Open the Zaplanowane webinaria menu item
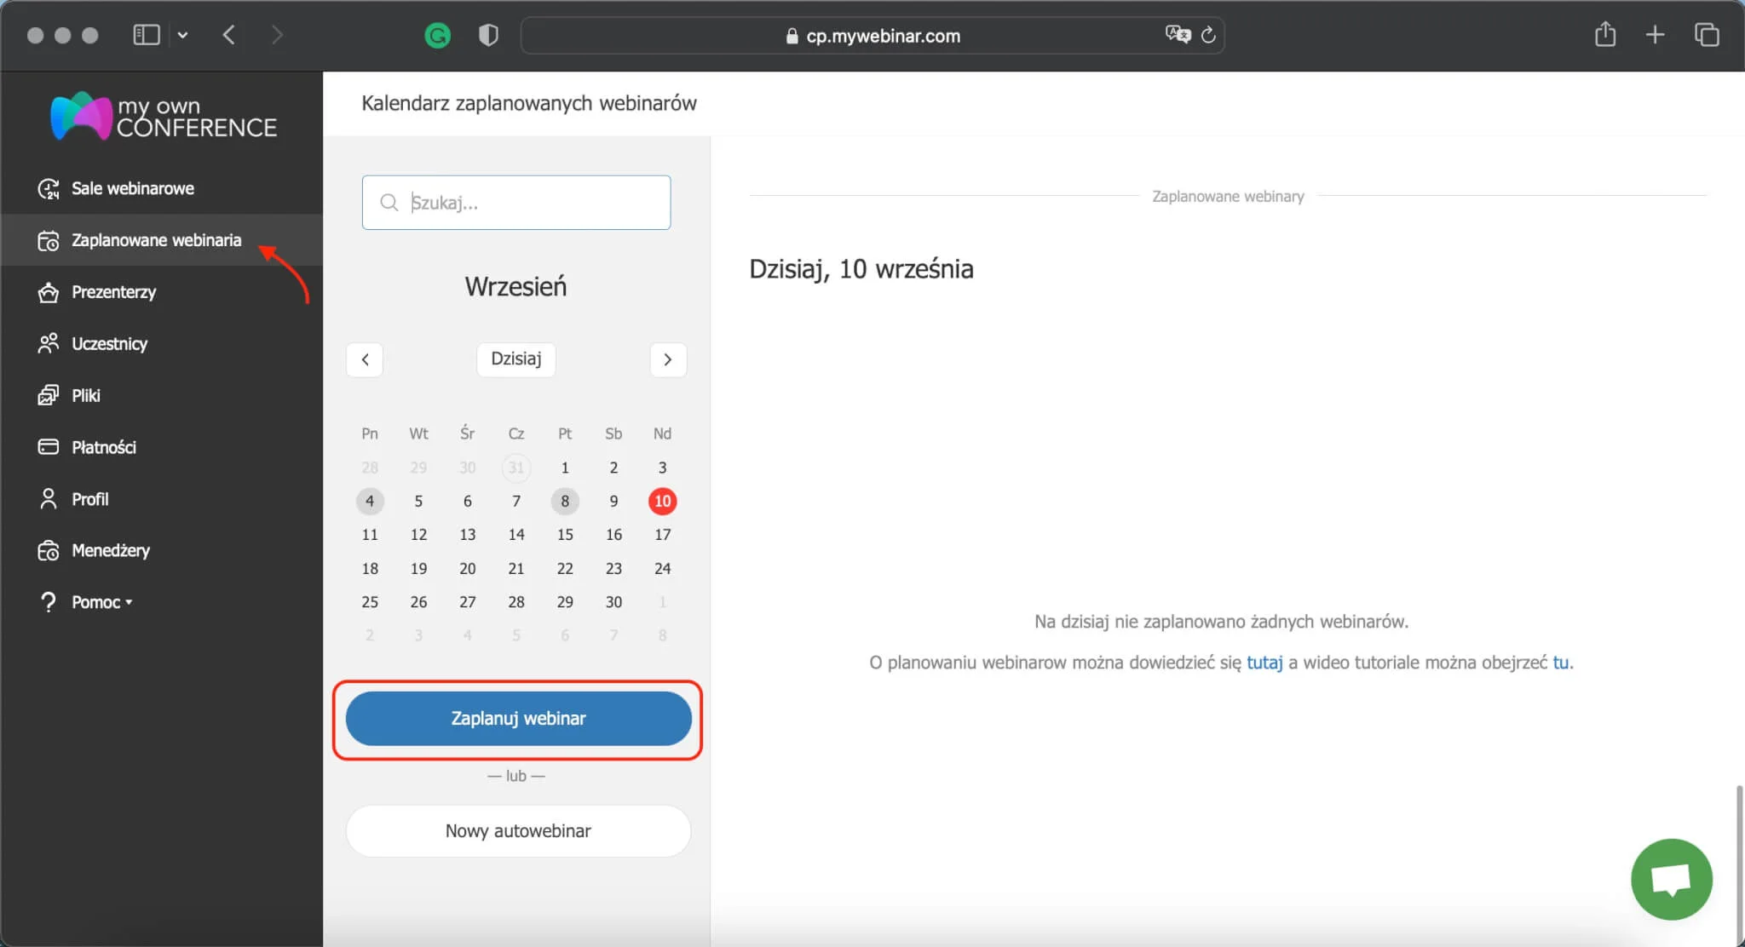Screen dimensions: 1745x947 tap(156, 239)
